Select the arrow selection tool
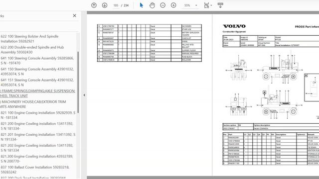The image size is (319, 179). (142, 5)
